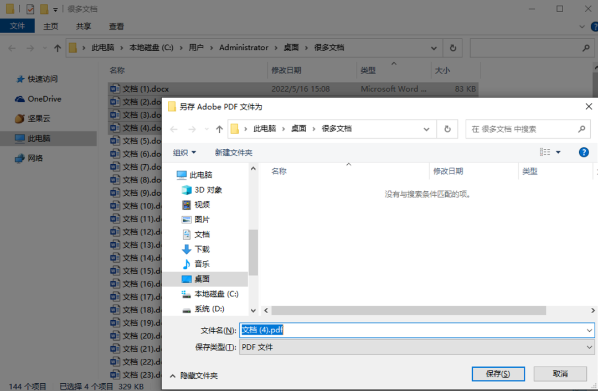Select 本地磁盘 (C:) in dialog tree

tap(216, 294)
